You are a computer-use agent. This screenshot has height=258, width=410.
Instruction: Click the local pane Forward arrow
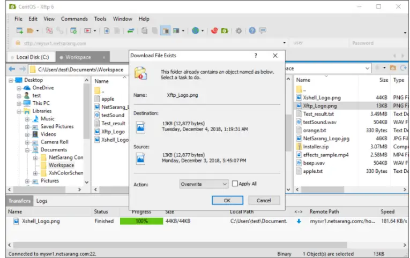pyautogui.click(x=23, y=69)
